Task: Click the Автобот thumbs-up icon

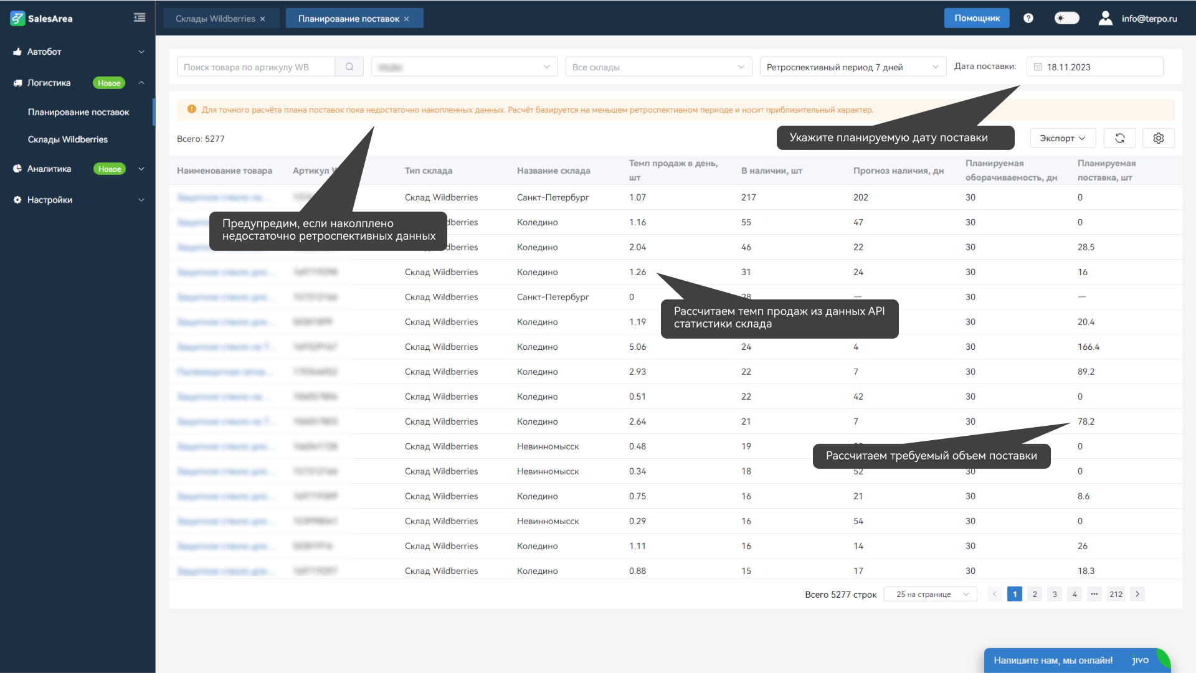Action: coord(17,52)
